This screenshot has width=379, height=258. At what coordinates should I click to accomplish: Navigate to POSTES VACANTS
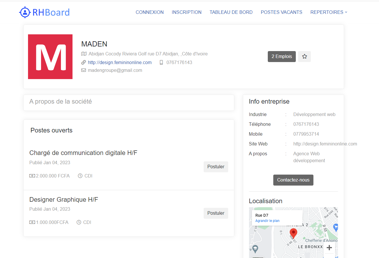281,12
